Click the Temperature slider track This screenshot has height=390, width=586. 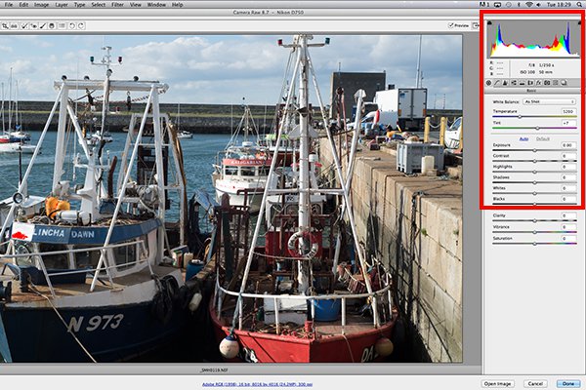532,117
